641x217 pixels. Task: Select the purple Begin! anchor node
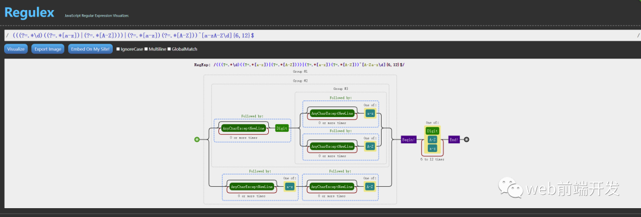[408, 140]
